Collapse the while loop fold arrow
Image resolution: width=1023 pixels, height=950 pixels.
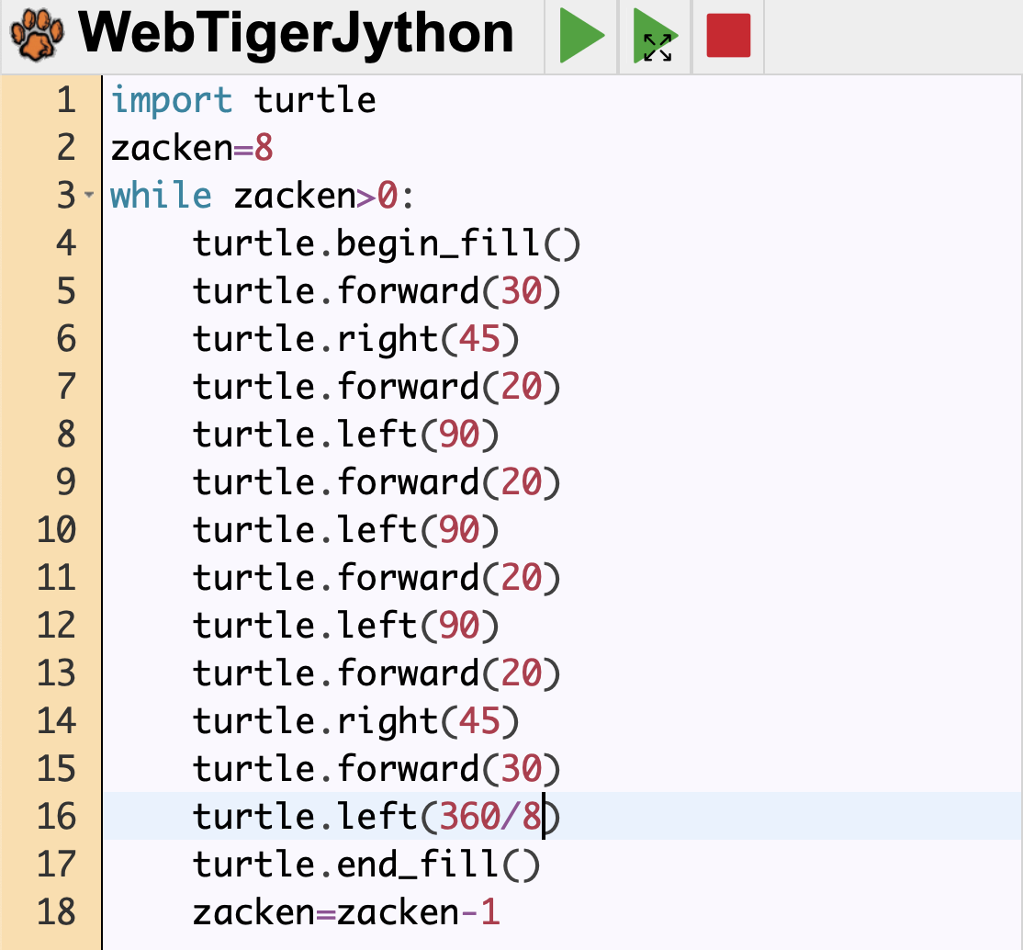[x=89, y=196]
